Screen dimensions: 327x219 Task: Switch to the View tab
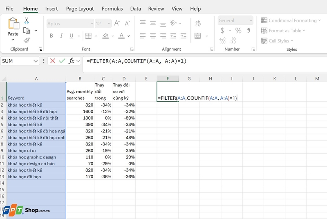[x=177, y=9]
